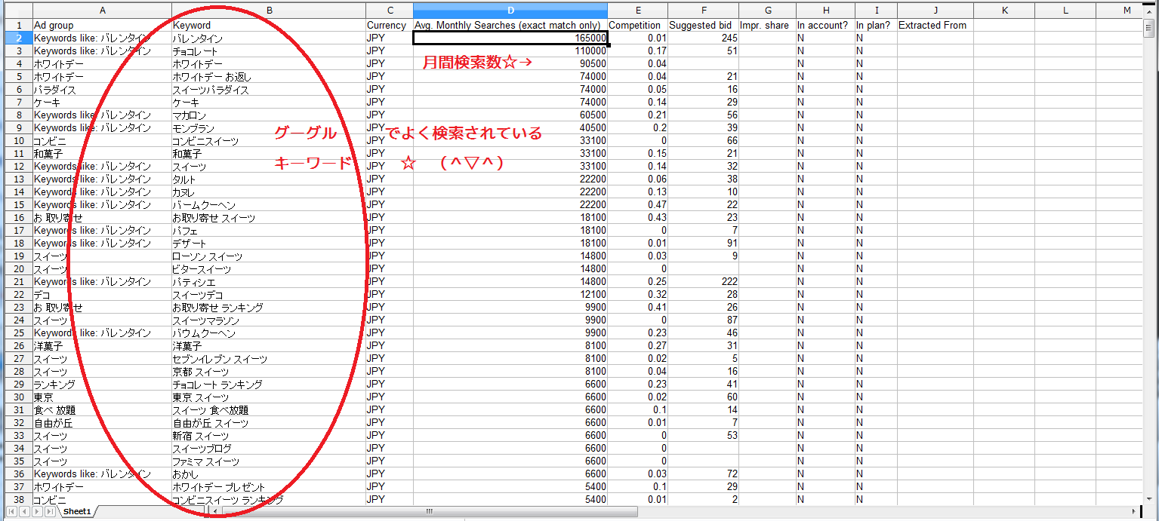Click 'Avg. Monthly Searches (exact match only)' cell
Screen dimensions: 1159x521
[x=510, y=25]
